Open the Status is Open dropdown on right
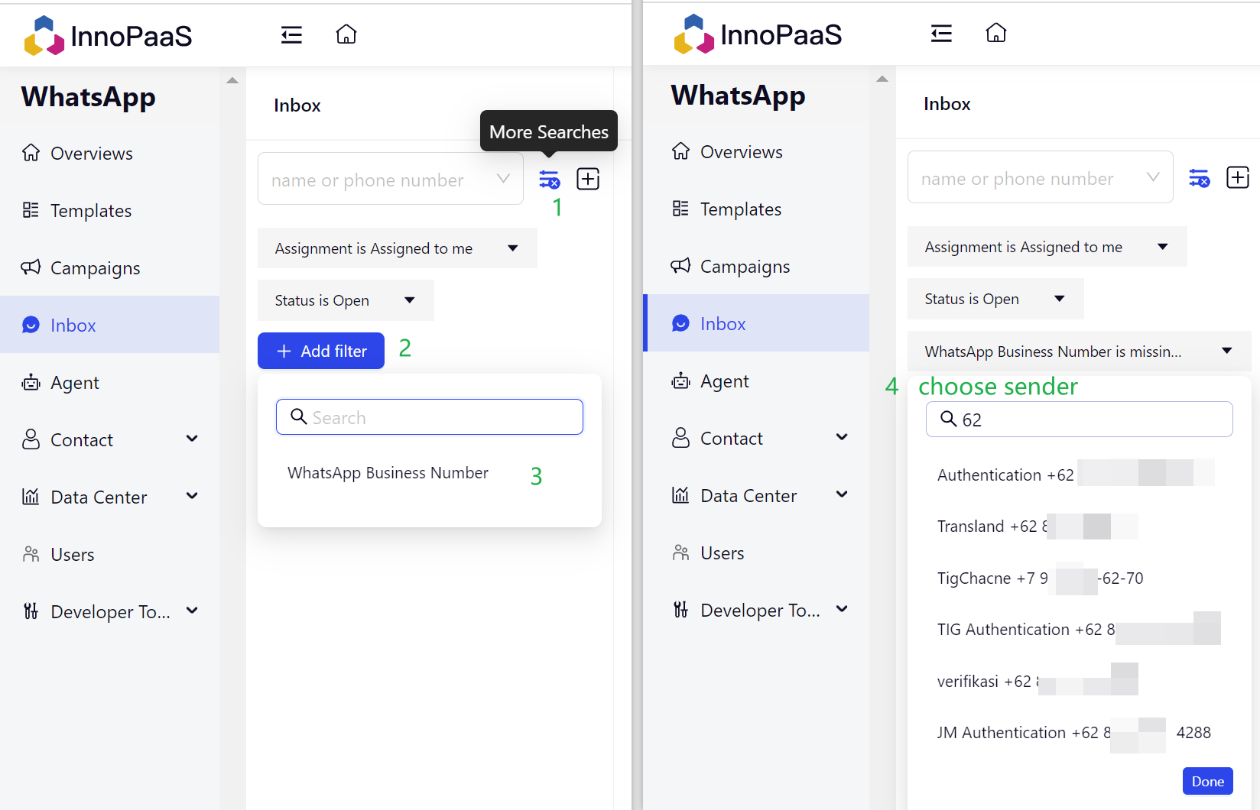This screenshot has height=810, width=1260. [x=995, y=299]
